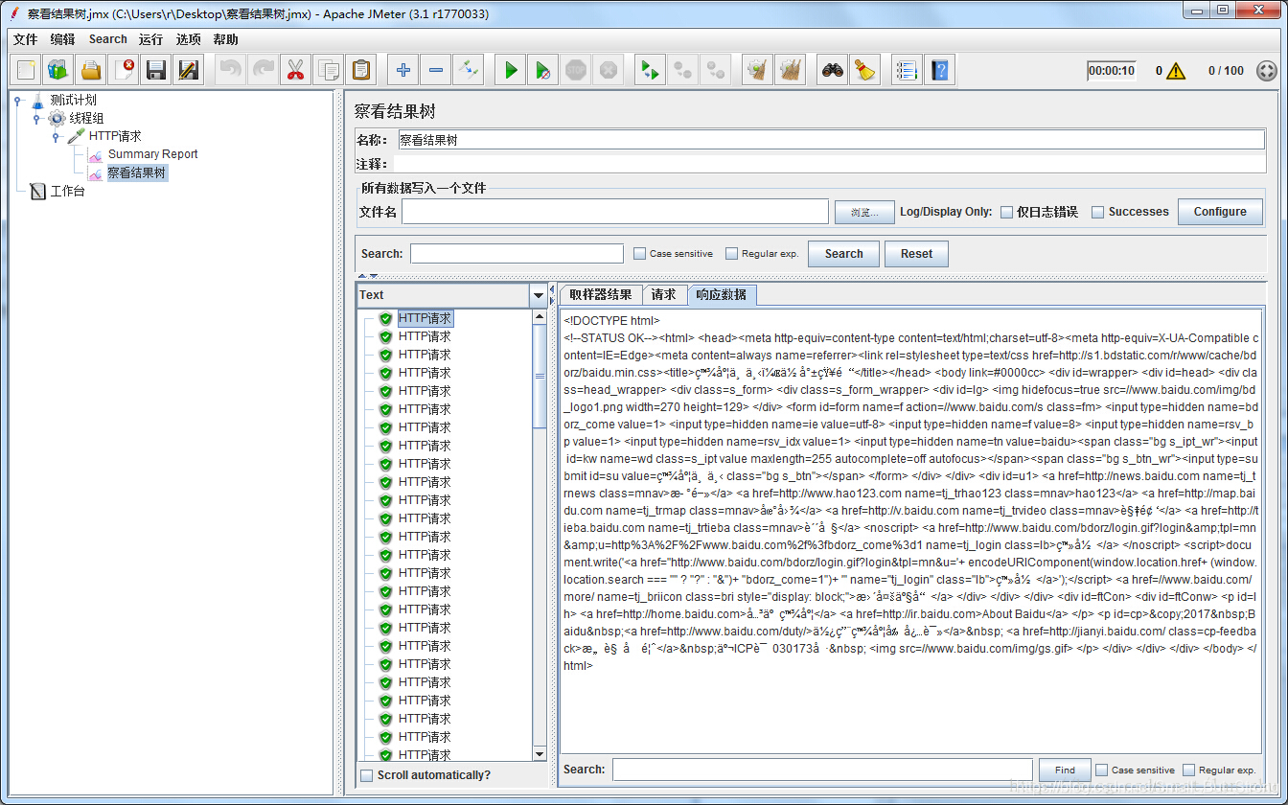Click the 注释 comment field
1288x805 pixels.
(829, 164)
